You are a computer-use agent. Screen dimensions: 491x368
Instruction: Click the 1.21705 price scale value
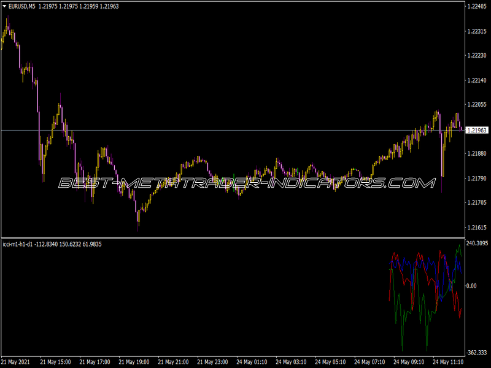click(477, 202)
